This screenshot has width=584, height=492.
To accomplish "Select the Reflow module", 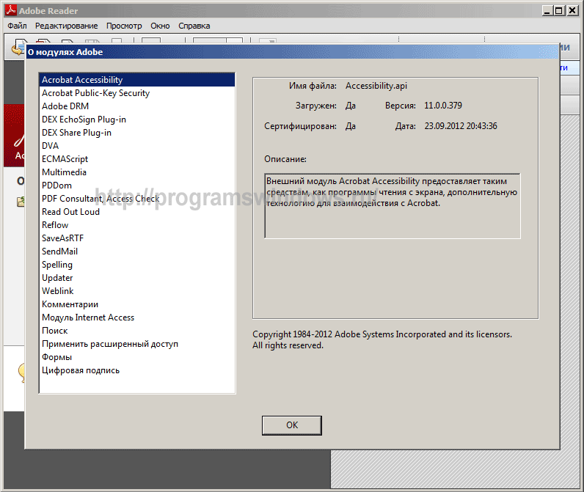I will [136, 225].
